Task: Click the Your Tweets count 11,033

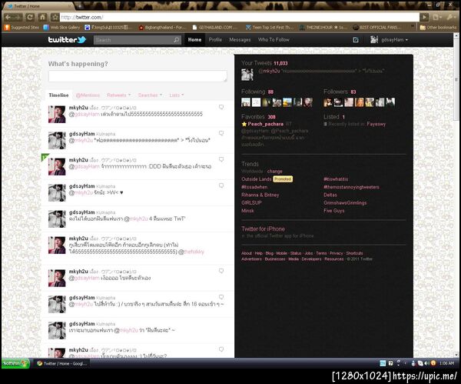Action: [x=280, y=63]
